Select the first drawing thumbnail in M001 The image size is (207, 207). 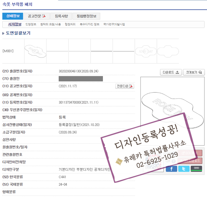35,51
